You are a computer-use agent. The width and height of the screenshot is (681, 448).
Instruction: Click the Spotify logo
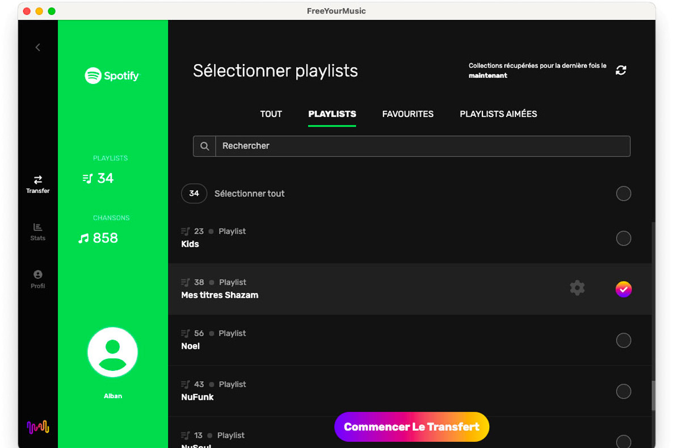click(112, 75)
